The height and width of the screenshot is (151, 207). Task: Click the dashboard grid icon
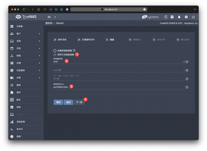pyautogui.click(x=12, y=26)
